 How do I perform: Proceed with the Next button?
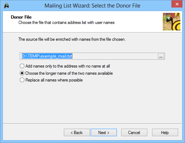(x=104, y=132)
